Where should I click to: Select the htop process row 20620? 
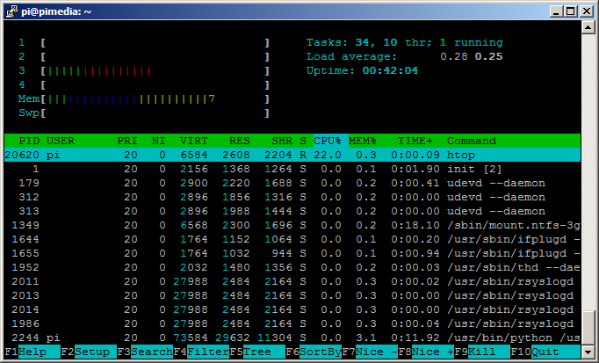tap(292, 155)
